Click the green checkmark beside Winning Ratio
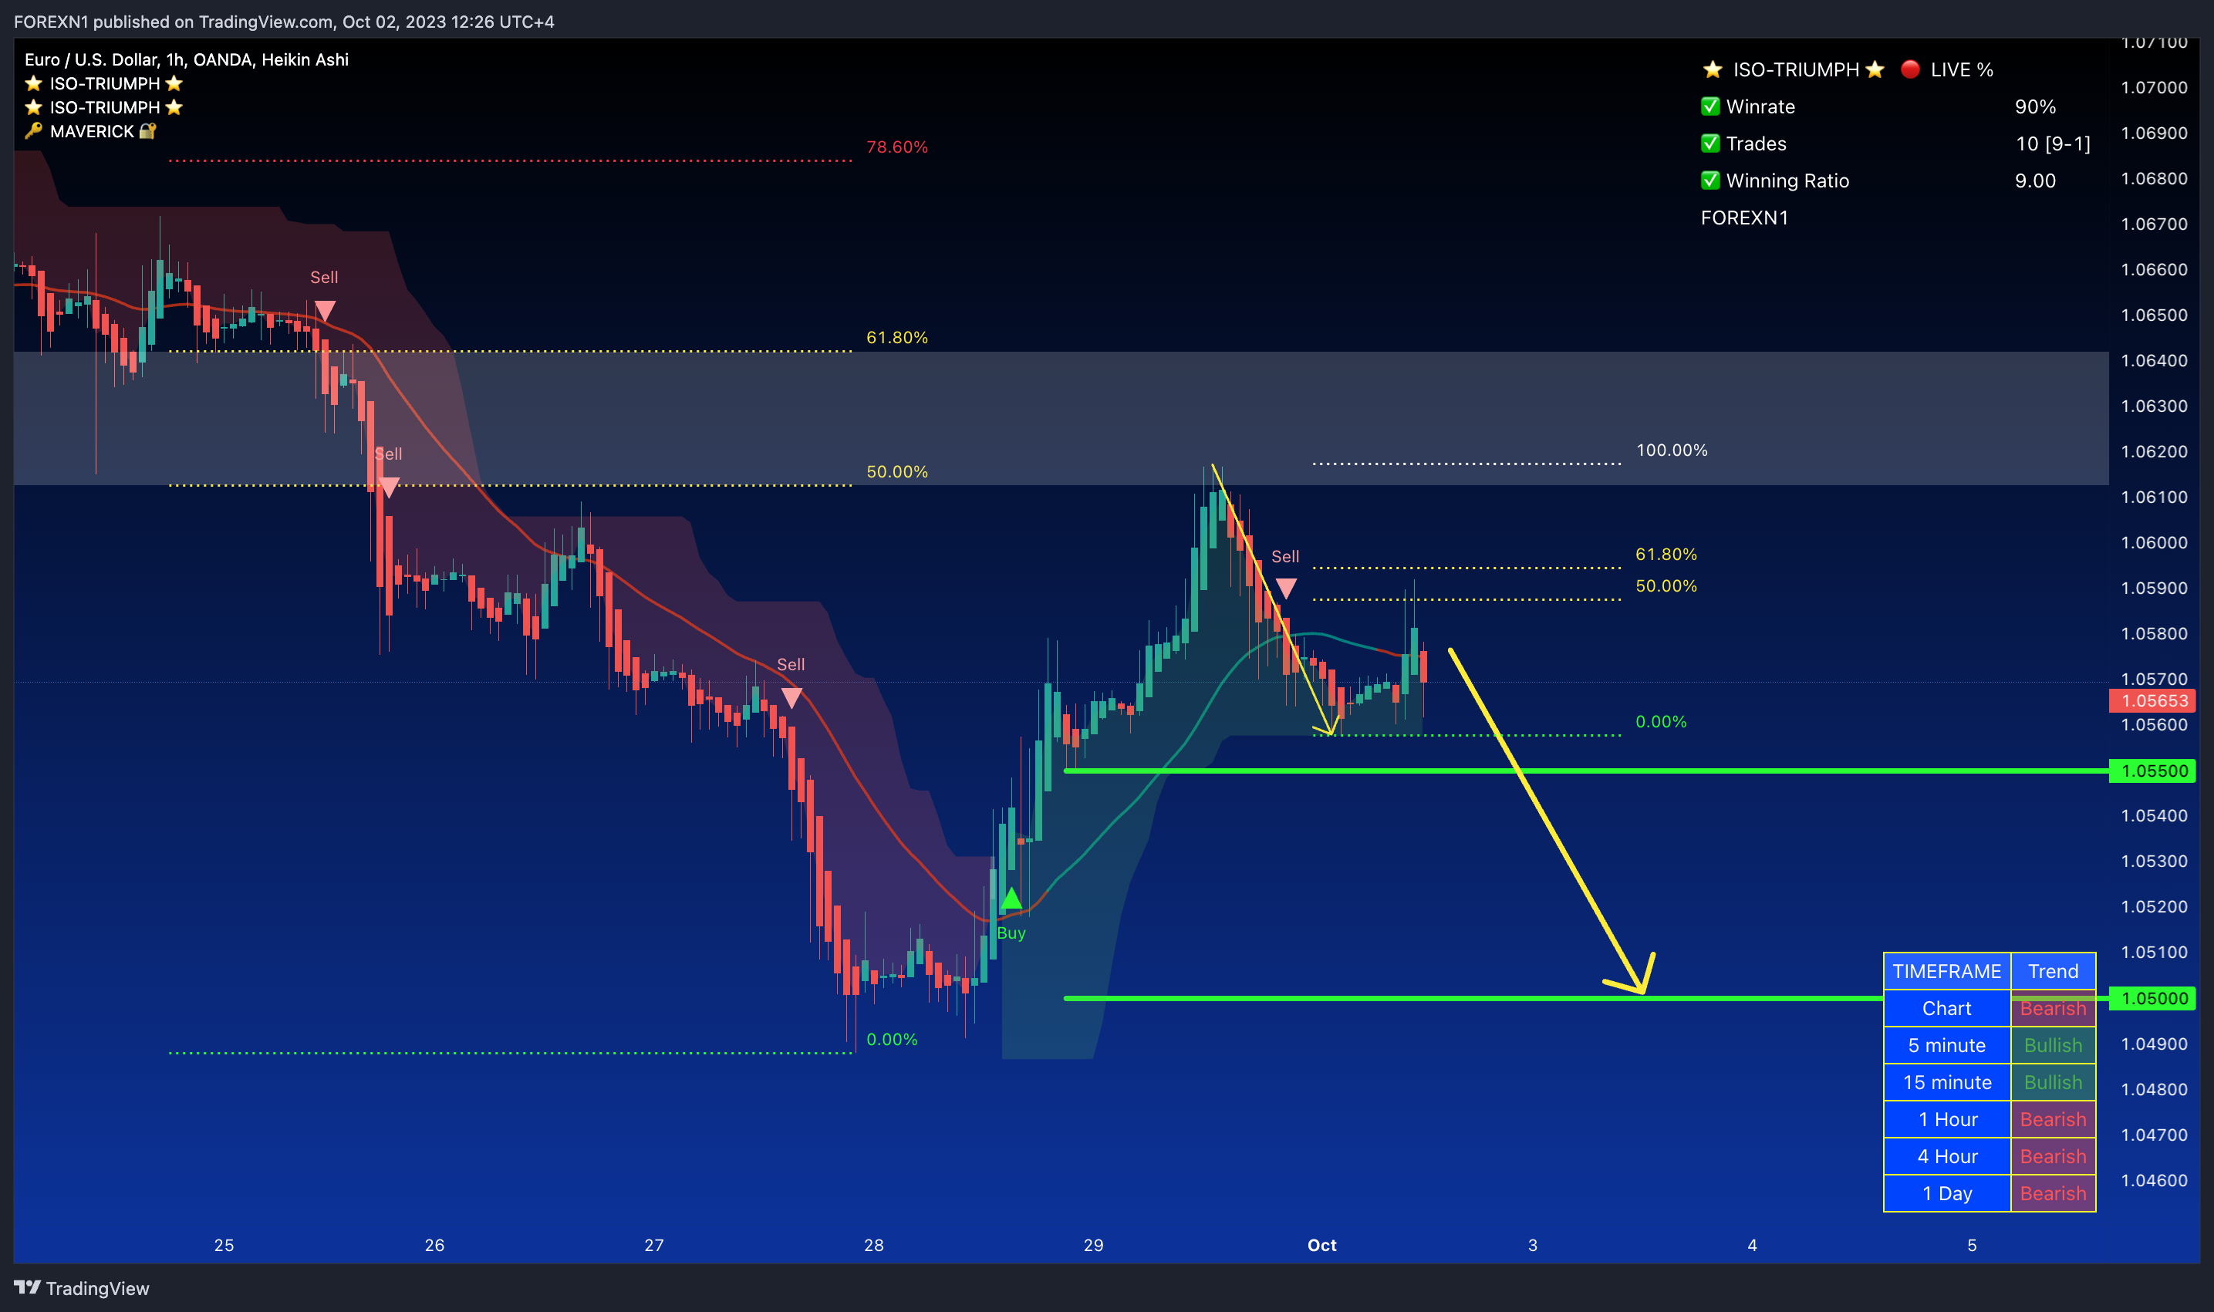The width and height of the screenshot is (2214, 1312). 1710,180
